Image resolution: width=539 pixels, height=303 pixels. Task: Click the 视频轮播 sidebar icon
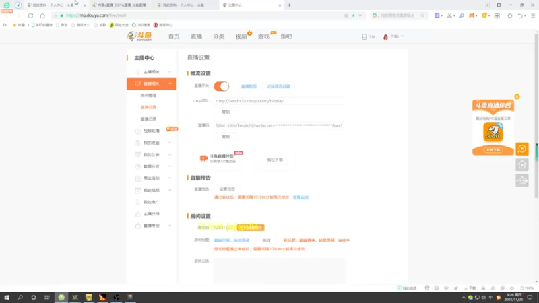(138, 131)
